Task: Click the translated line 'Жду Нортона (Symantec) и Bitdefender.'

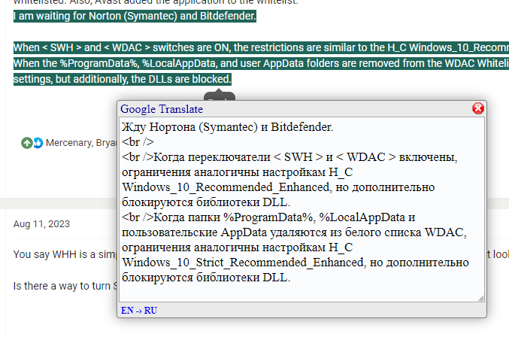Action: [x=228, y=127]
